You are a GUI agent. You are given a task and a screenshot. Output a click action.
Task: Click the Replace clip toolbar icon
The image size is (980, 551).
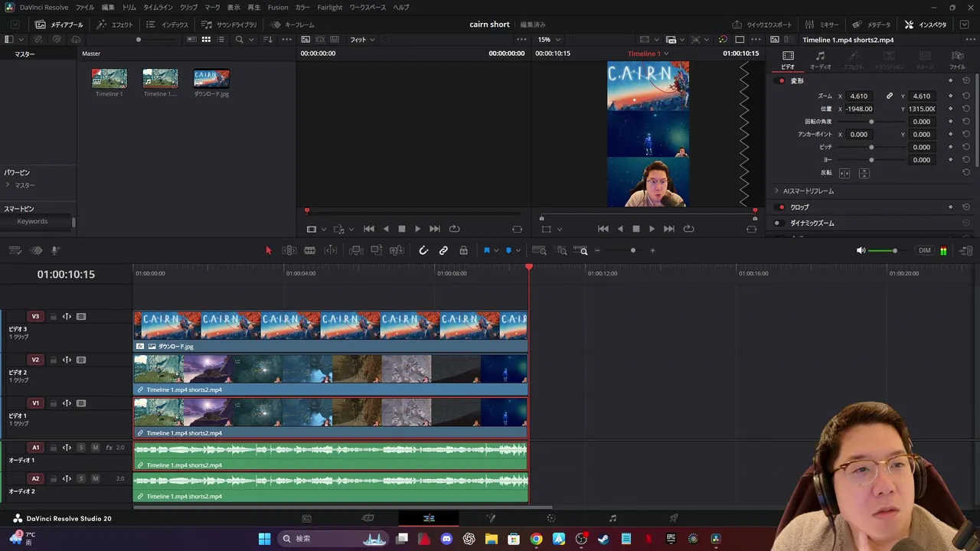[397, 250]
